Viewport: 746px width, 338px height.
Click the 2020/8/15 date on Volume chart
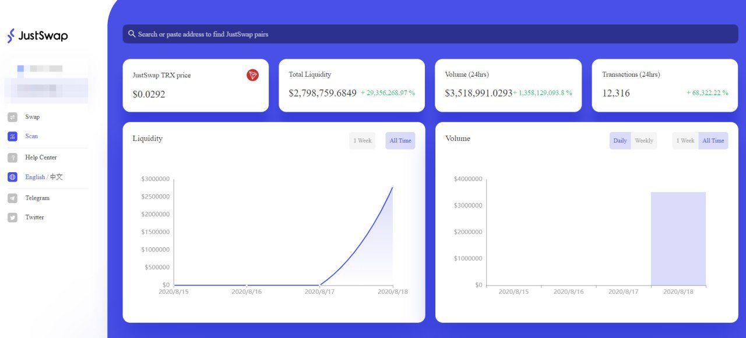[x=513, y=291]
